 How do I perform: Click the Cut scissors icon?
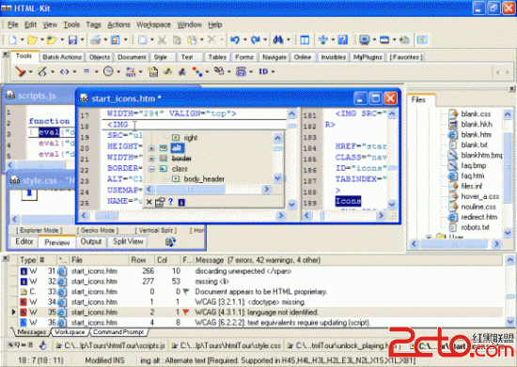[x=162, y=40]
